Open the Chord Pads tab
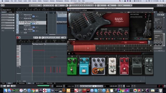The width and height of the screenshot is (166, 93). [x=50, y=83]
